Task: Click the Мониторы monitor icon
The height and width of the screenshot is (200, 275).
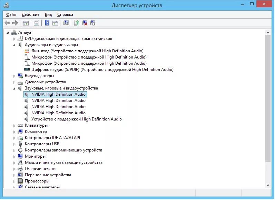Action: 20,156
